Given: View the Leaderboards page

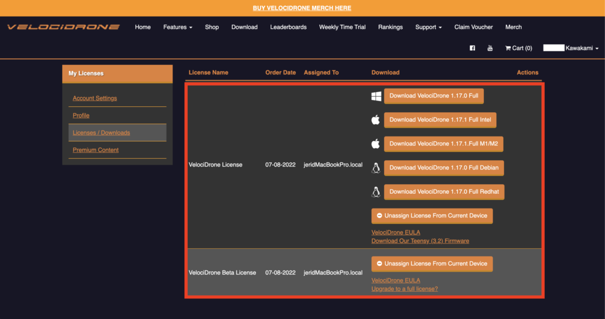Looking at the screenshot, I should (288, 27).
